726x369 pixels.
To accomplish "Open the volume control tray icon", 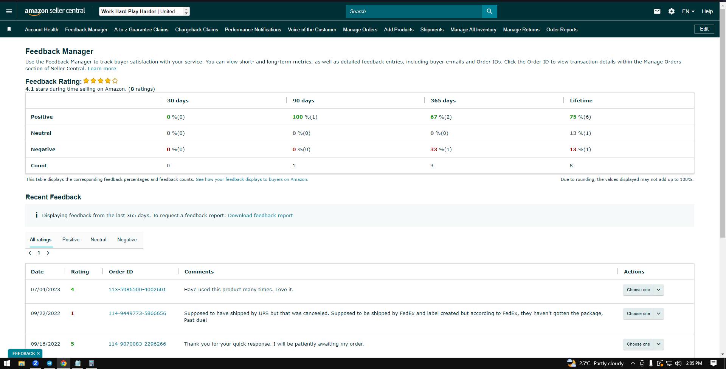I will [678, 363].
